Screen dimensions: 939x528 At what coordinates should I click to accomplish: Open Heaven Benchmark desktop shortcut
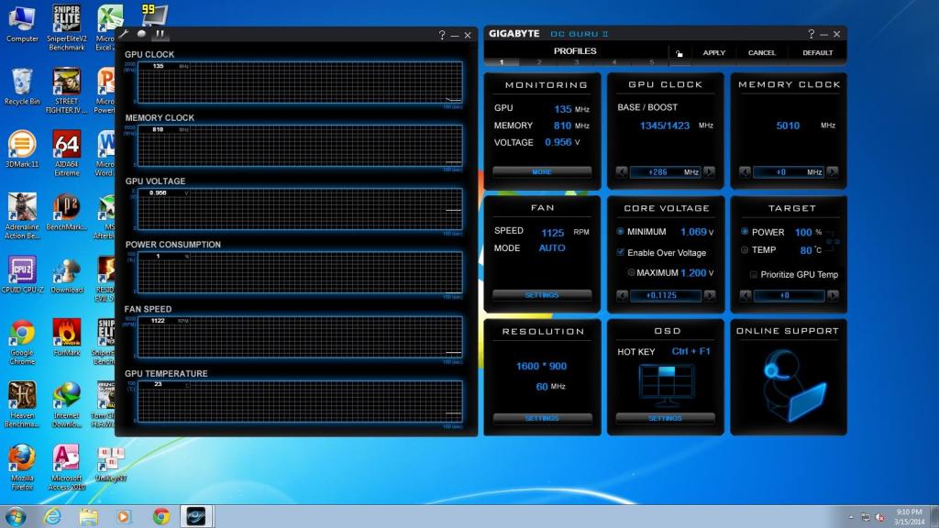tap(22, 404)
